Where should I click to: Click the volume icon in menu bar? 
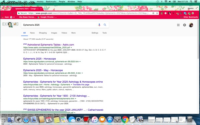170,2
